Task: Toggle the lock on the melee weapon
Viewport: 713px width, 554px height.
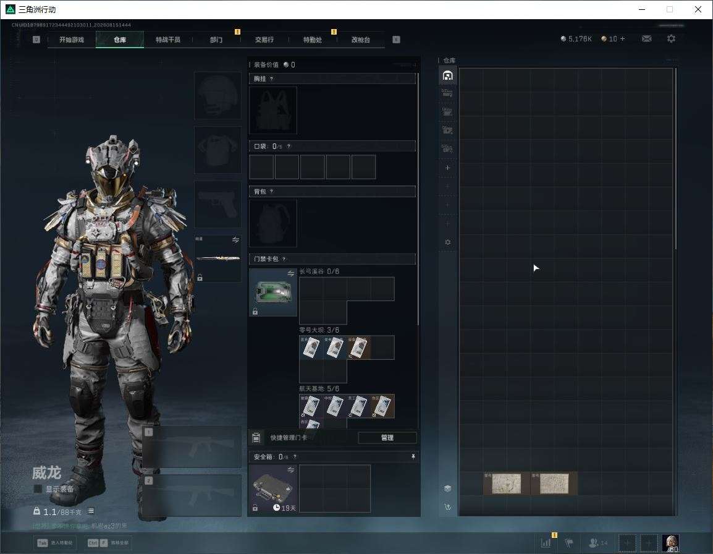Action: [200, 277]
